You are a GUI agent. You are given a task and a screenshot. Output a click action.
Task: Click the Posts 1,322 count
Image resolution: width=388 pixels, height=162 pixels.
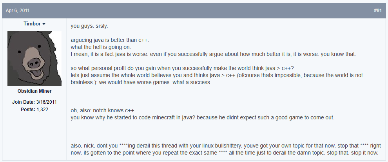(34, 109)
